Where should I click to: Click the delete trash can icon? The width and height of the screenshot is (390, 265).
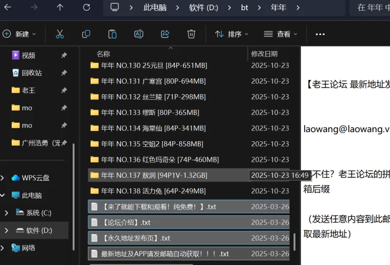(x=192, y=34)
